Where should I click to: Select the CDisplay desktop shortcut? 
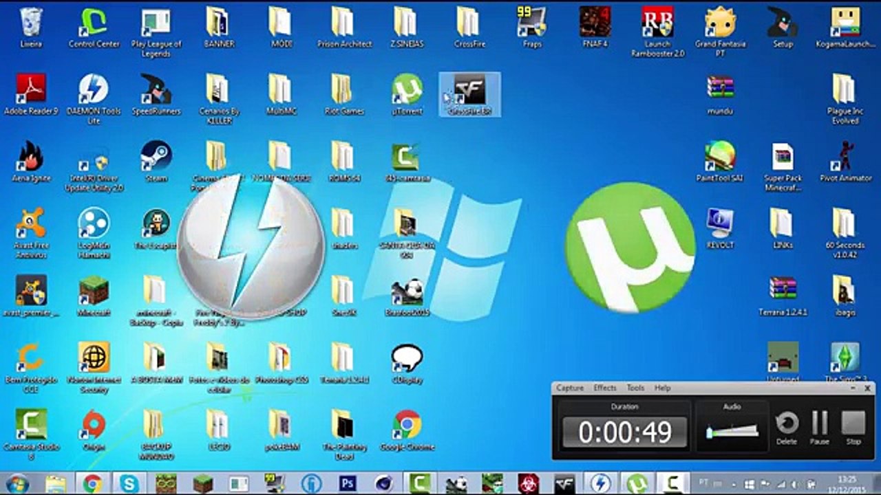[407, 363]
